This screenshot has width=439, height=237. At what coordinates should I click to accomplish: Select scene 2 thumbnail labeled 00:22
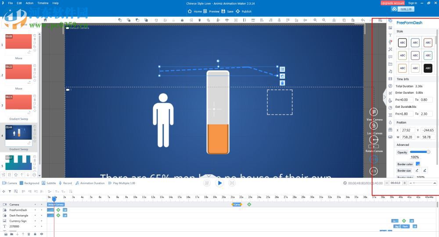18,72
